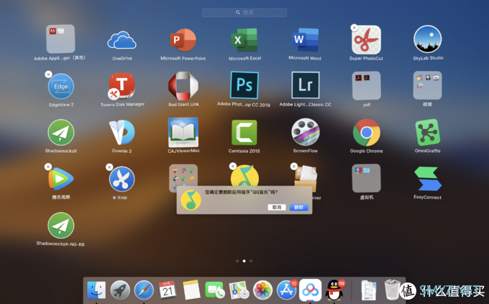This screenshot has width=489, height=304.
Task: Open Adobe Lightroom Classic CC
Action: pos(306,85)
